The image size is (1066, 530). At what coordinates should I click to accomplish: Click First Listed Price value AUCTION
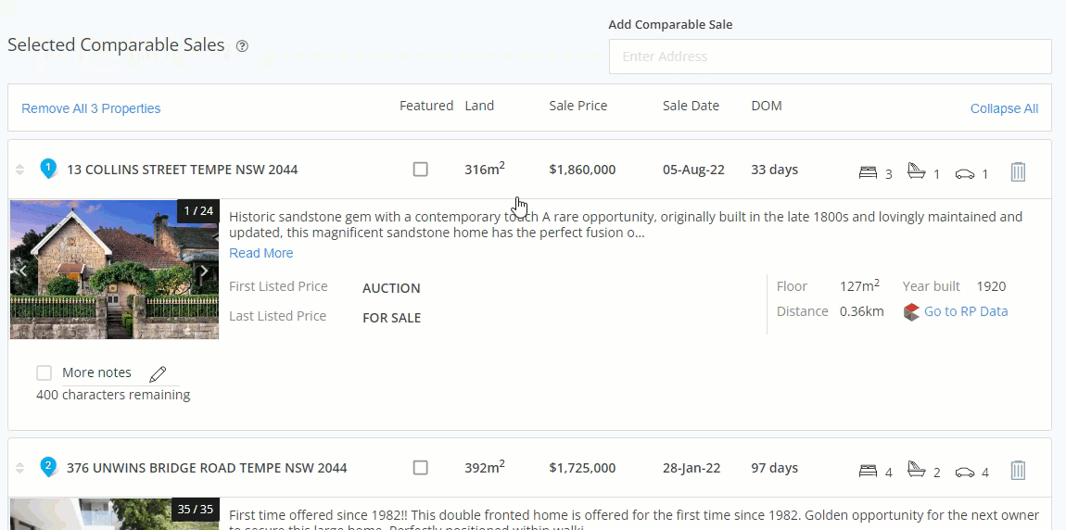pos(391,288)
